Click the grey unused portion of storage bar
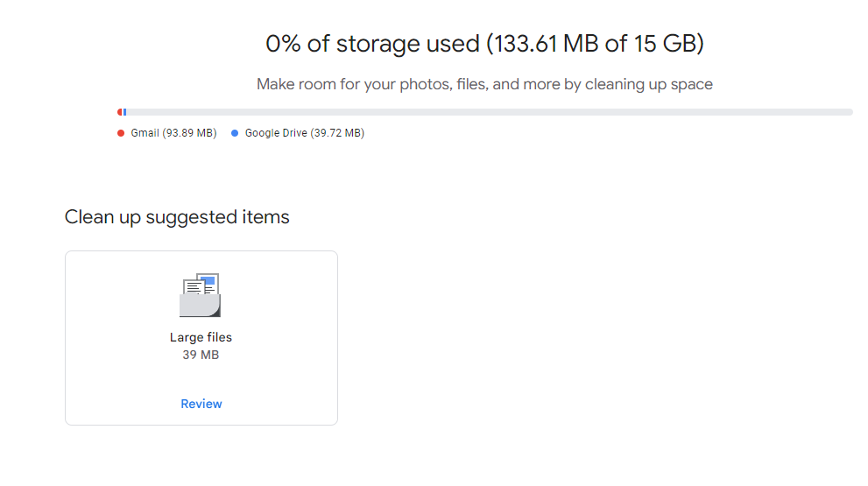Image resolution: width=868 pixels, height=486 pixels. click(x=490, y=112)
